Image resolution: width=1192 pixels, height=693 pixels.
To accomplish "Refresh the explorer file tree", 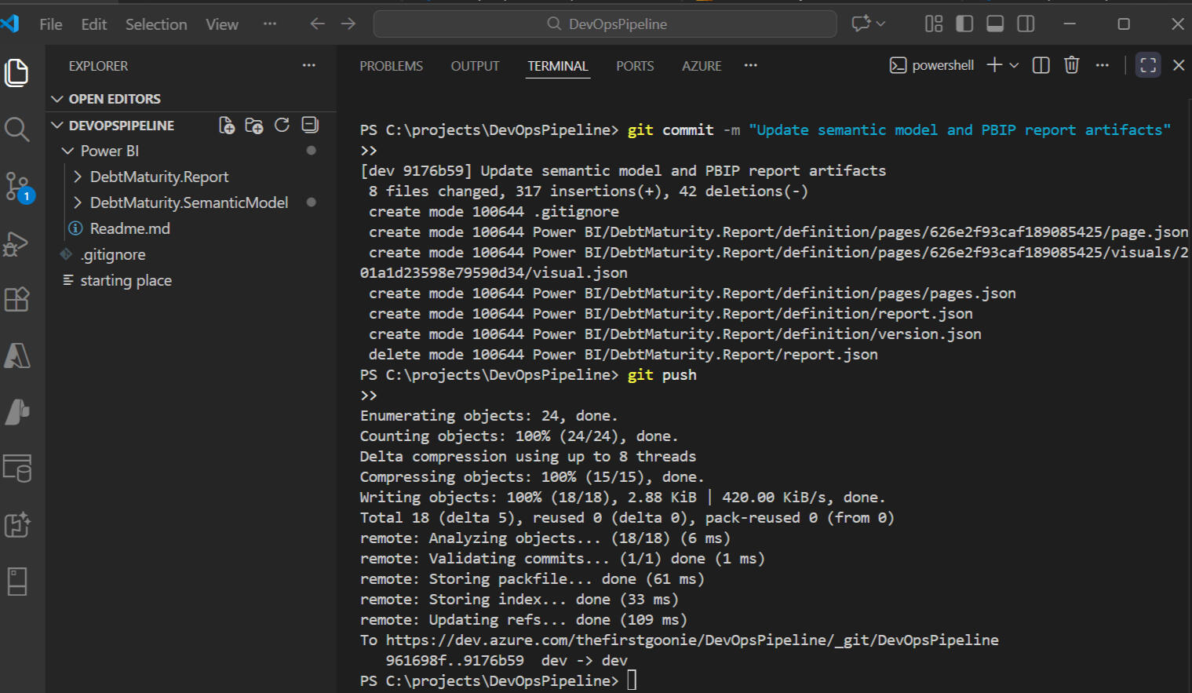I will [282, 126].
